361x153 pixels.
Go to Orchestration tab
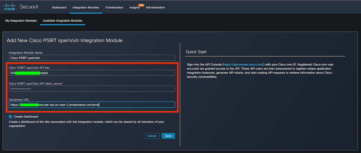coord(114,8)
